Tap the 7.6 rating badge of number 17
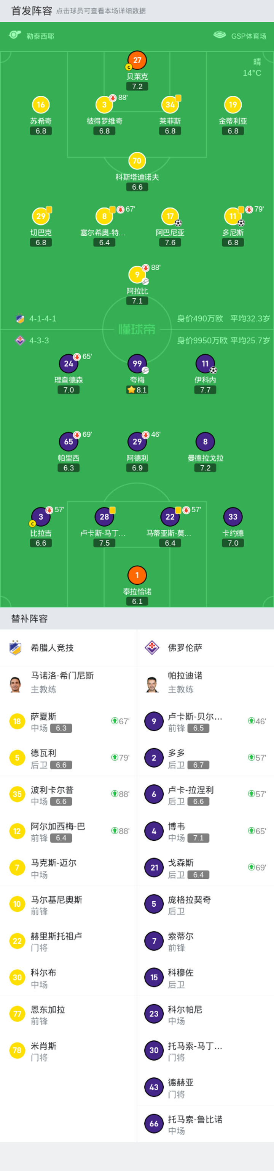 pos(170,243)
